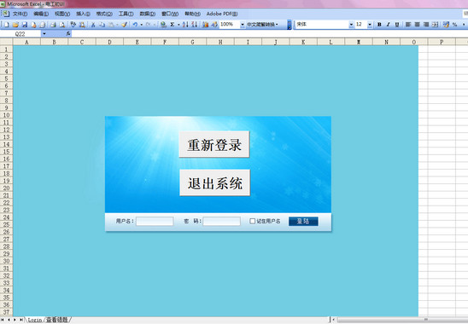Run the spelling check tool
The image size is (468, 324).
[x=73, y=25]
